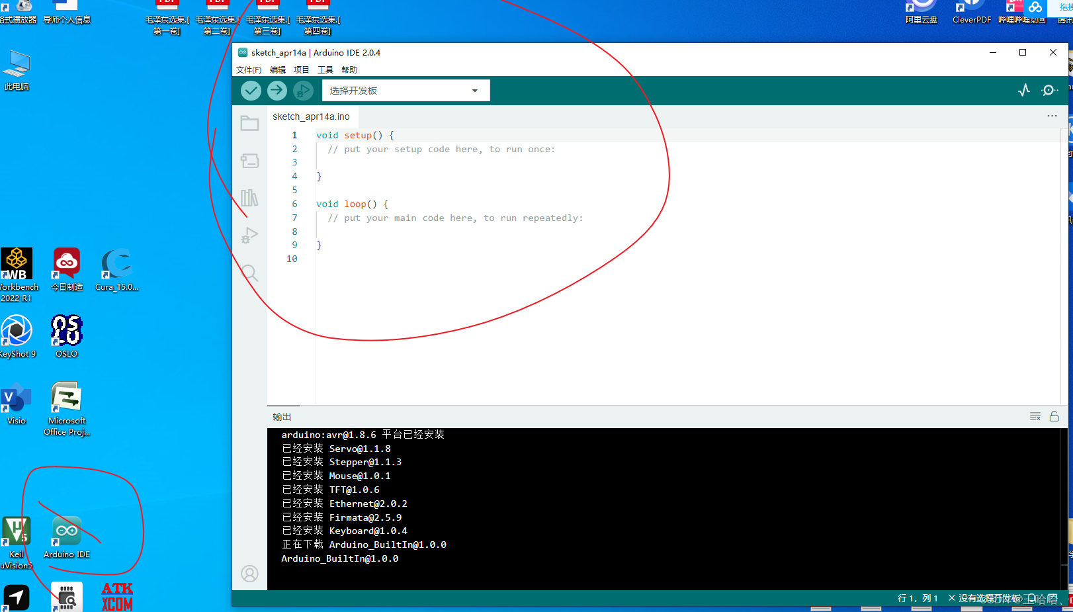Click the Upload arrow button

tap(277, 91)
